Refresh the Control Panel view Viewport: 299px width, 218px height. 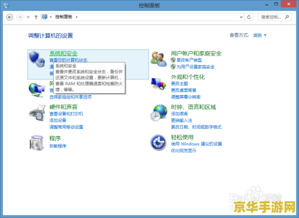pos(249,17)
